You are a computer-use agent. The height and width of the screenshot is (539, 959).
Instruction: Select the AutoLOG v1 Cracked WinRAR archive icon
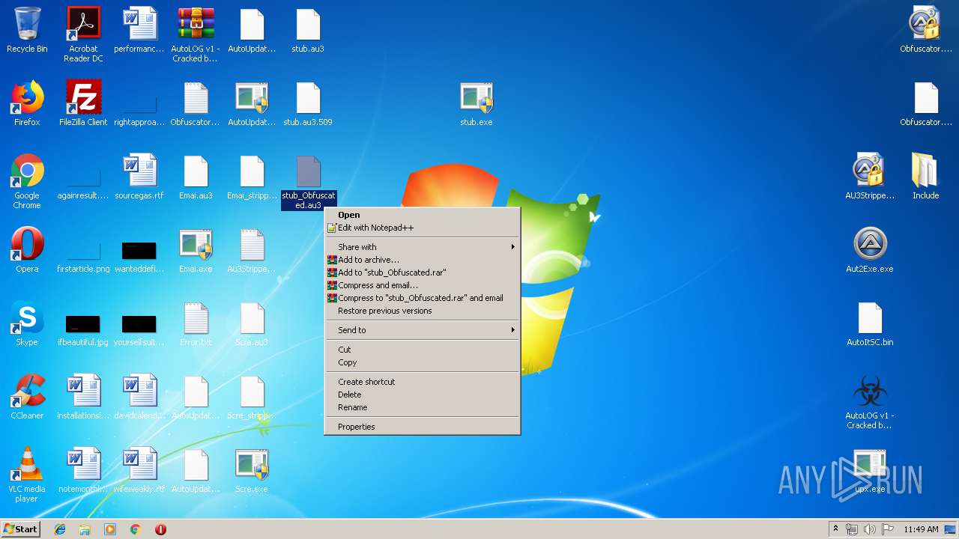pos(195,34)
